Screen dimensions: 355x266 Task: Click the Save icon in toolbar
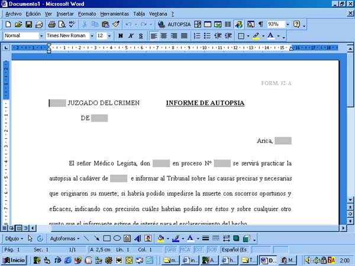[x=28, y=24]
